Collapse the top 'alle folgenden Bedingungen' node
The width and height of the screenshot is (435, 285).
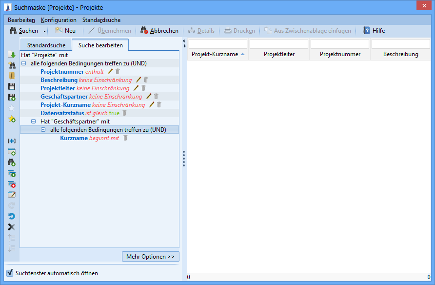point(24,63)
